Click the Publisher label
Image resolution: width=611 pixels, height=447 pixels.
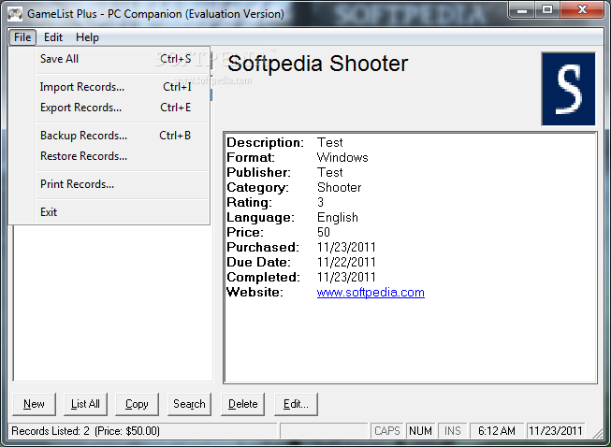[x=259, y=172]
